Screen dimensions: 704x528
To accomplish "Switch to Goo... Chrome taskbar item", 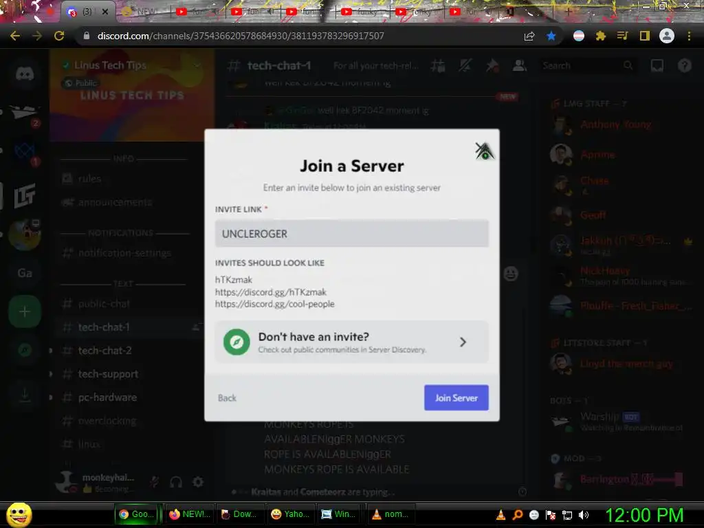I will point(137,514).
